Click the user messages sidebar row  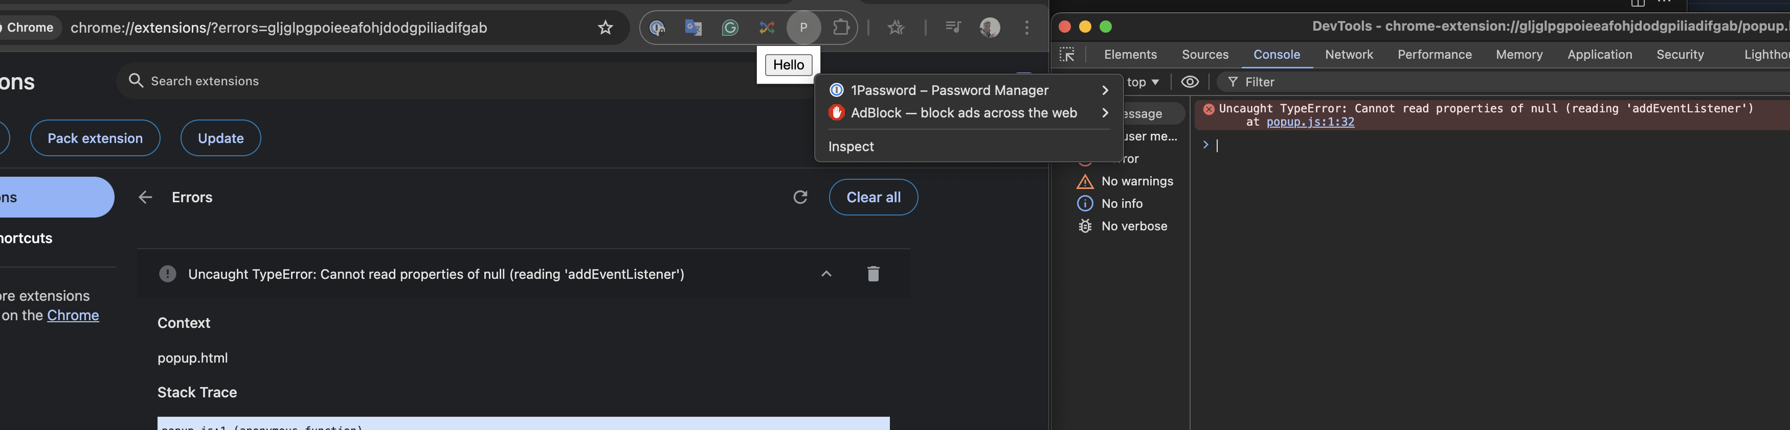(1151, 137)
